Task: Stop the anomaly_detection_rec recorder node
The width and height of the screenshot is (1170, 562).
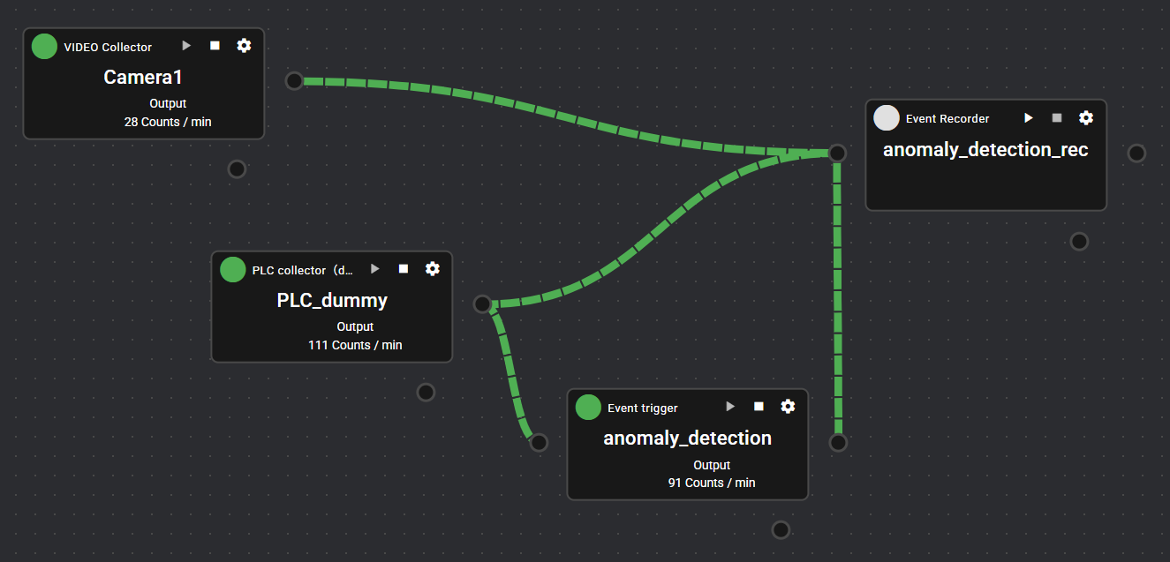Action: coord(1056,116)
